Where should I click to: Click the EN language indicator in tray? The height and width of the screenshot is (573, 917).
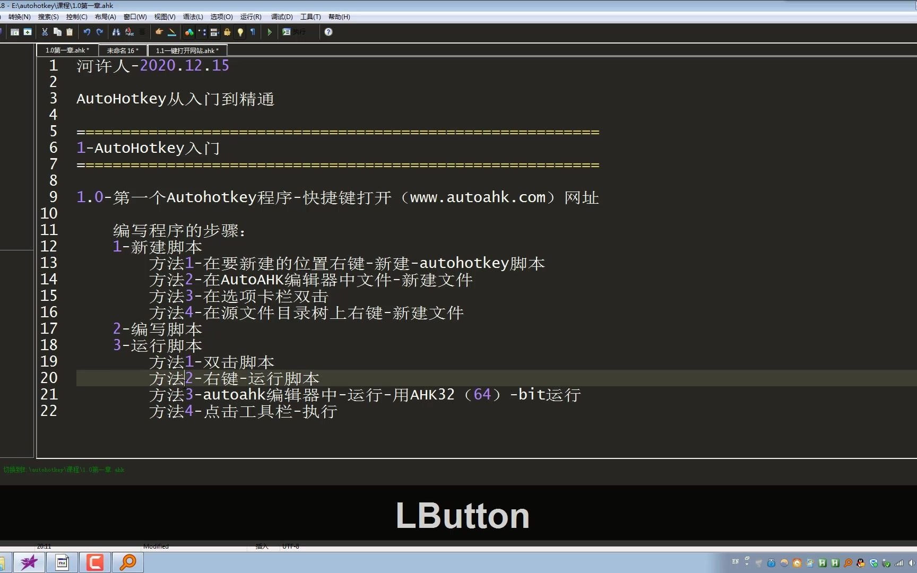pyautogui.click(x=736, y=561)
